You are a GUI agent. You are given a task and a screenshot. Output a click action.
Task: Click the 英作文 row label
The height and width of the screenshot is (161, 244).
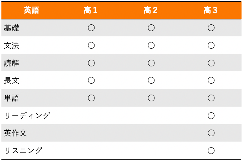[16, 133]
